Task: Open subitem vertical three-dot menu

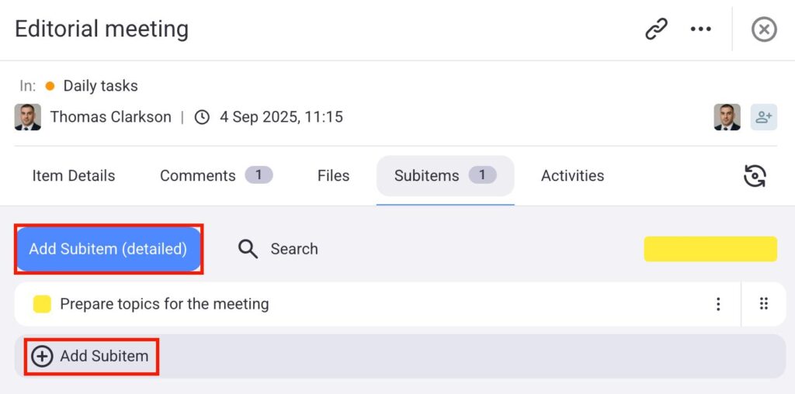Action: tap(718, 304)
